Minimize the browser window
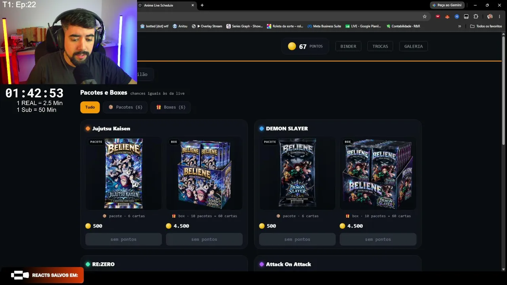 click(x=475, y=5)
